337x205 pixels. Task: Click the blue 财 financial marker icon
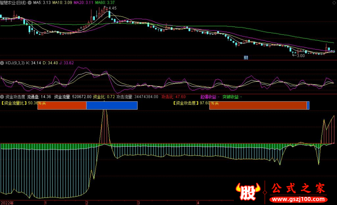point(246,57)
